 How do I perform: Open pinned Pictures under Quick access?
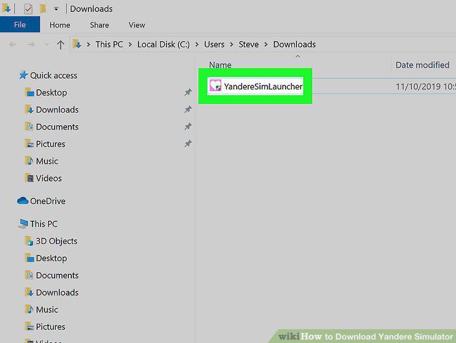[x=51, y=144]
